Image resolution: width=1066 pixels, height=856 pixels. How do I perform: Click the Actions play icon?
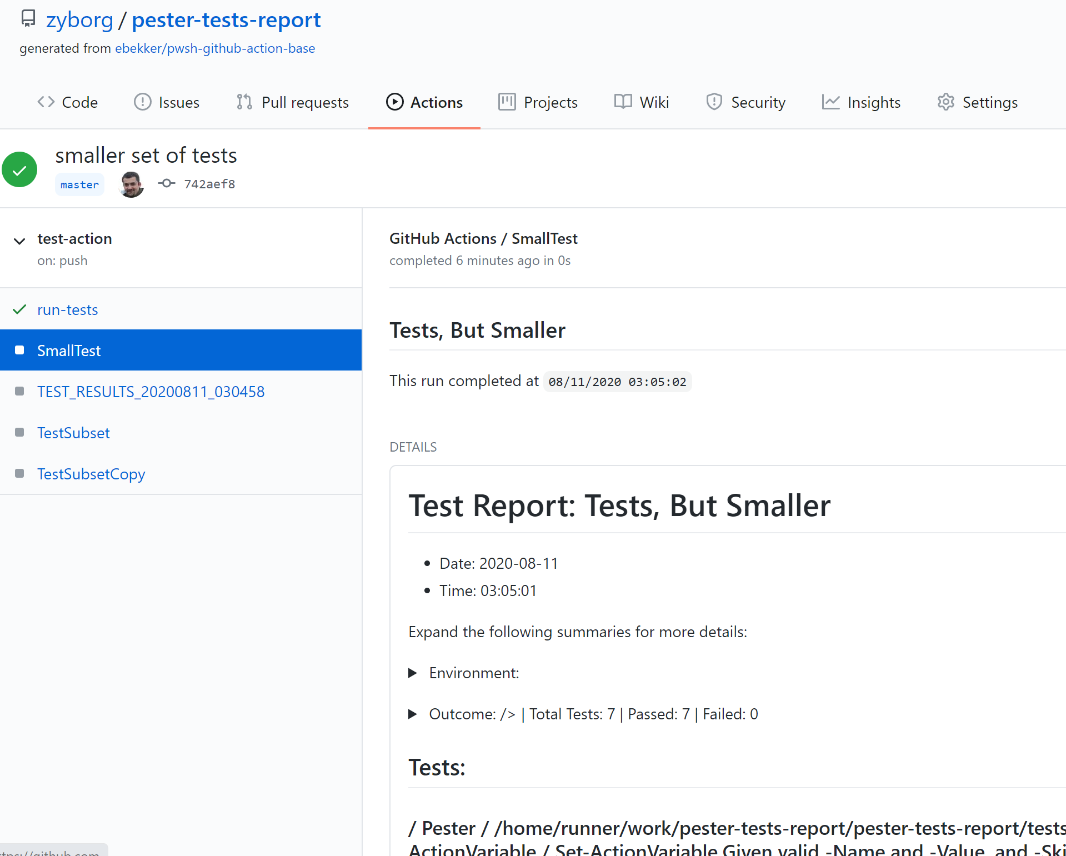pyautogui.click(x=395, y=102)
